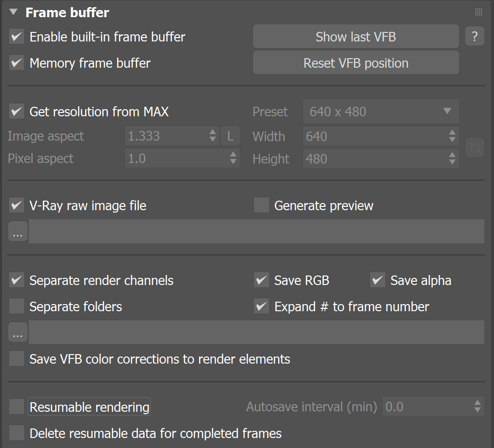Browse for V-Ray raw image file path
The width and height of the screenshot is (494, 448).
(x=18, y=232)
